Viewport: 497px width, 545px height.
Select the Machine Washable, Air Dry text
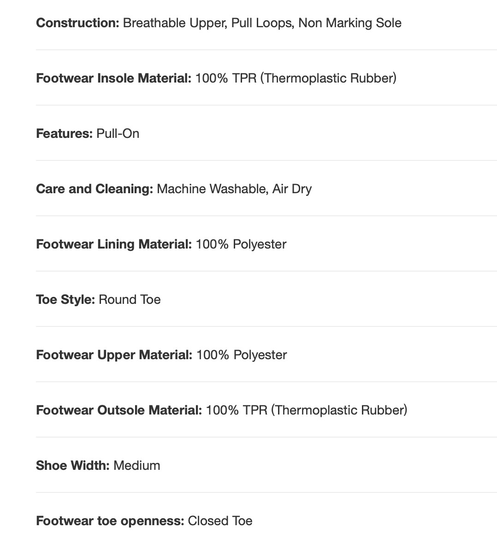234,189
